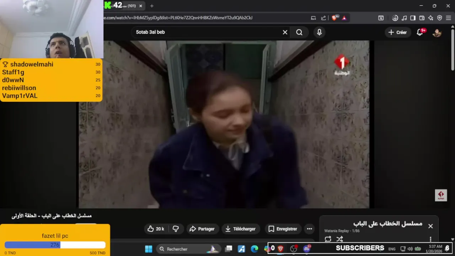Open a new browser tab

tap(152, 6)
